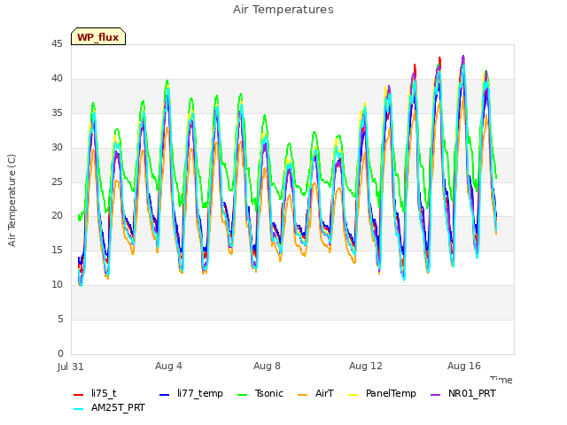Click the Tsonic legend entry
The image size is (567, 425).
click(260, 393)
